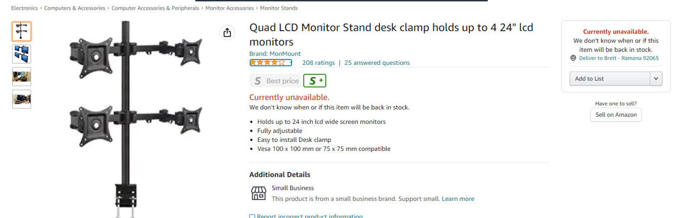This screenshot has width=679, height=218.
Task: Click the location pin delivery icon
Action: 573,58
